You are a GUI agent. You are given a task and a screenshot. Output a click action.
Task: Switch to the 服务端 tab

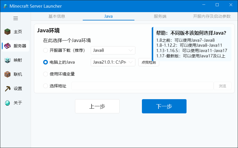[x=160, y=16]
